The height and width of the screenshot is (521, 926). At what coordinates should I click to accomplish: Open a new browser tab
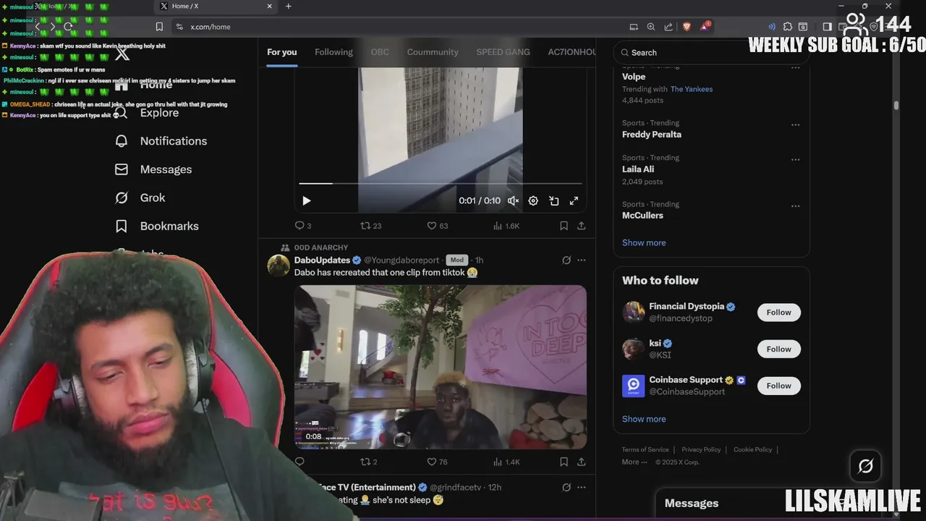[x=289, y=6]
